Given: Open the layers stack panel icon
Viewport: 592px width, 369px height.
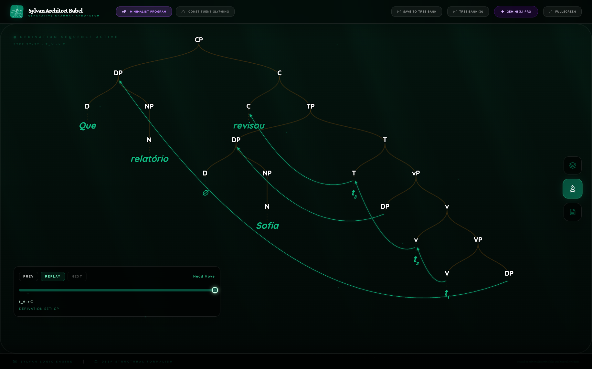Looking at the screenshot, I should (572, 165).
